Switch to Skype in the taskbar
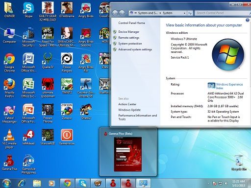This screenshot has width=251, height=188. coord(82,183)
